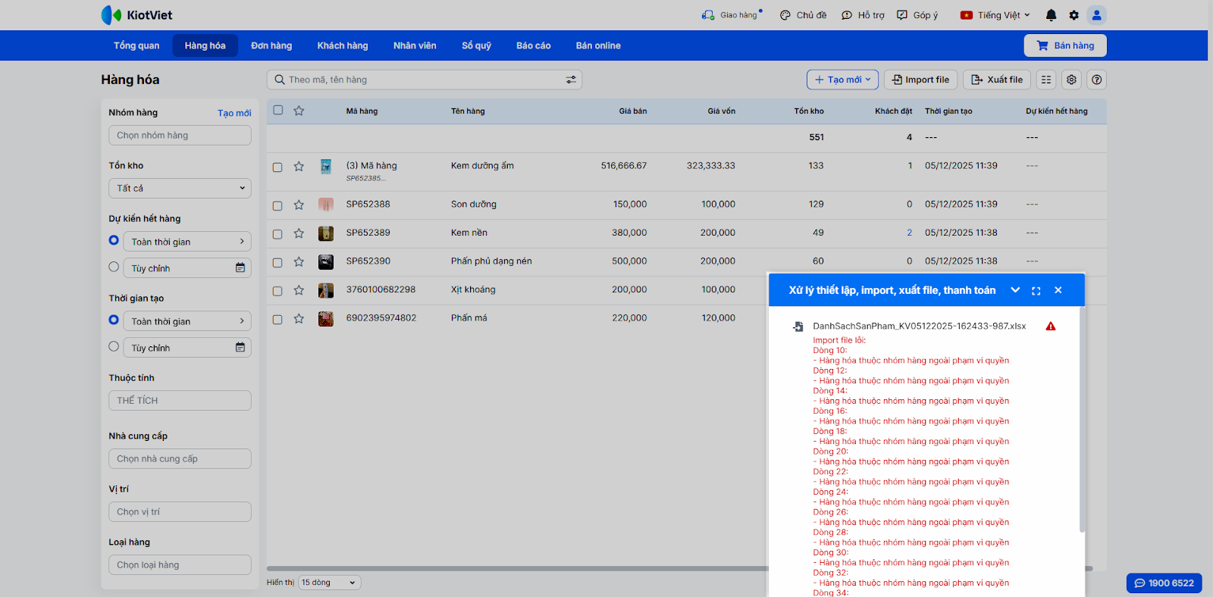Click the search filter options icon
This screenshot has height=597, width=1213.
pyautogui.click(x=571, y=80)
